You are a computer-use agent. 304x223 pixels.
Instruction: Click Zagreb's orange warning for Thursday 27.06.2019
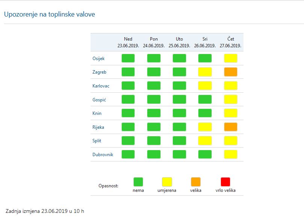click(230, 72)
